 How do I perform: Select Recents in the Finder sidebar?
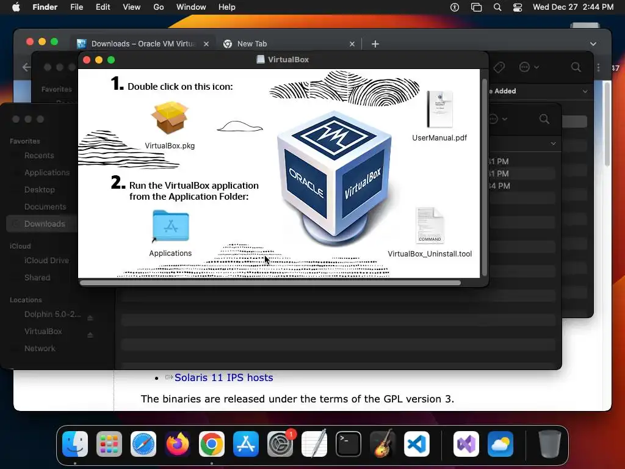click(x=39, y=156)
